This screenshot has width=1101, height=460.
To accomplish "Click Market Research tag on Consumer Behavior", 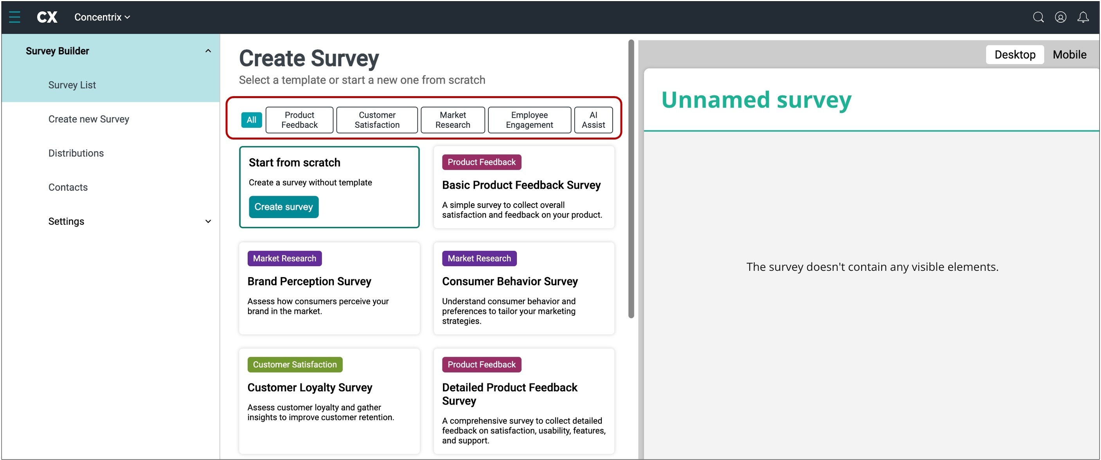I will (x=479, y=258).
